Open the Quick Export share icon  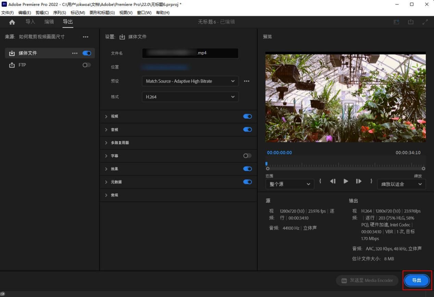click(410, 22)
